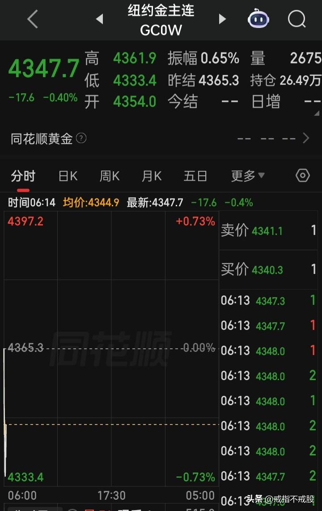Open search with the magnifier icon
This screenshot has width=322, height=511.
click(x=297, y=19)
